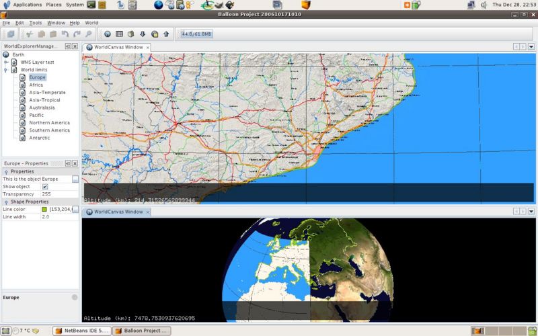Select Northern America in the tree

(x=49, y=123)
